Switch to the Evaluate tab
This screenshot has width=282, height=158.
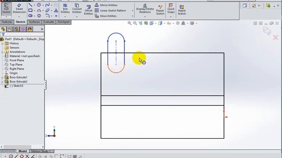(x=48, y=22)
